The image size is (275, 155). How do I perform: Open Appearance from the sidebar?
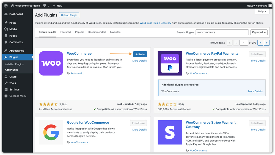click(x=17, y=51)
